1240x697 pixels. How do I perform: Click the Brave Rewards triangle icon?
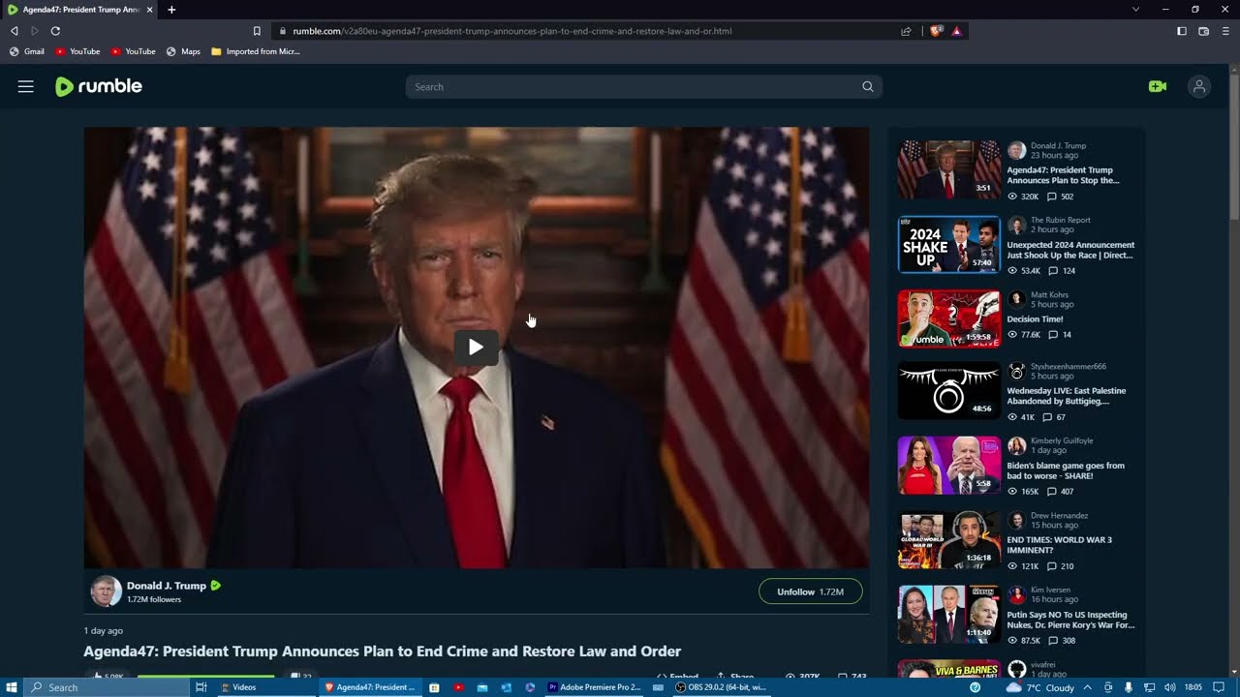[x=956, y=31]
